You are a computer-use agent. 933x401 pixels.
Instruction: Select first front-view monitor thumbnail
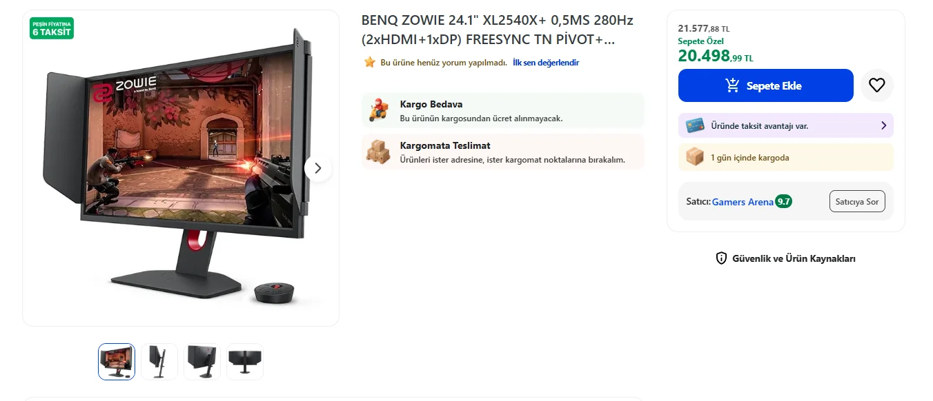click(117, 362)
